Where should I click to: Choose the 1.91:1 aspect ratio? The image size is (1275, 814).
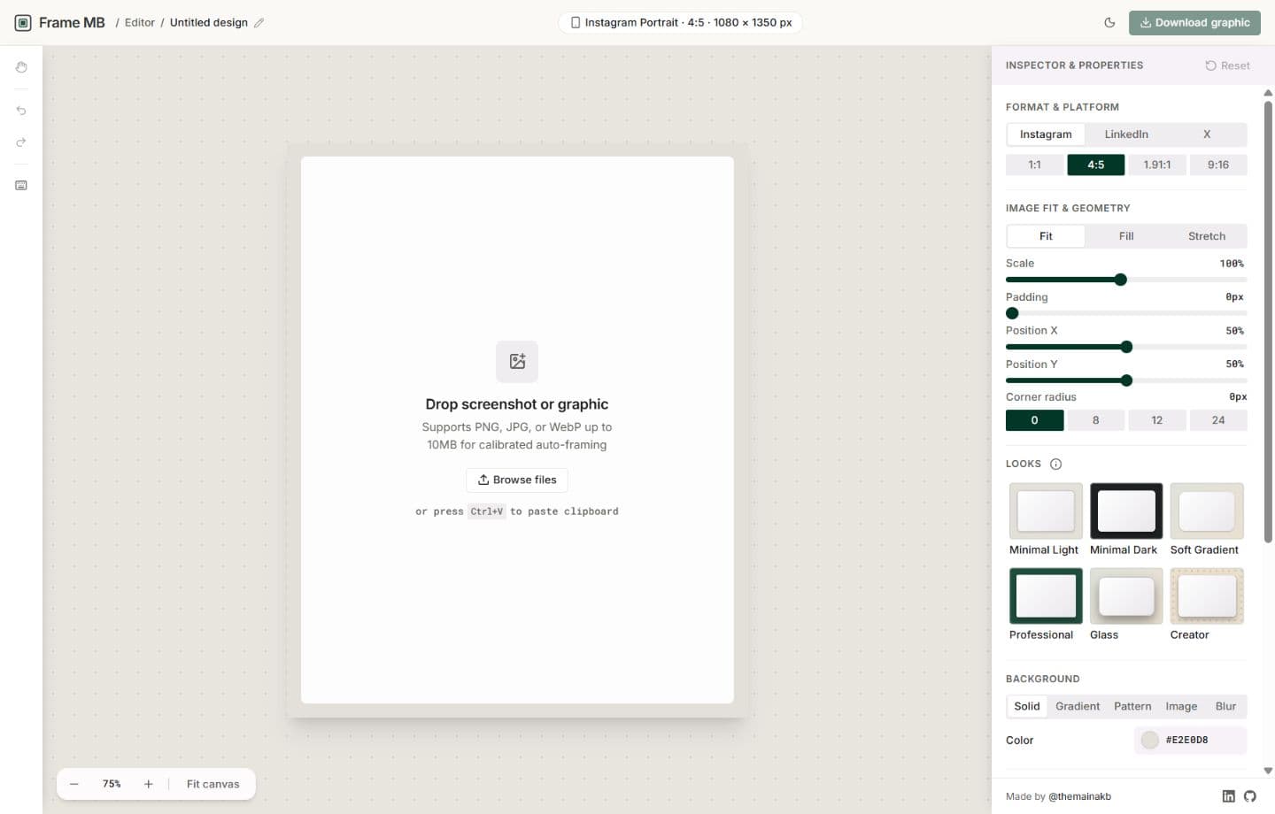1156,165
